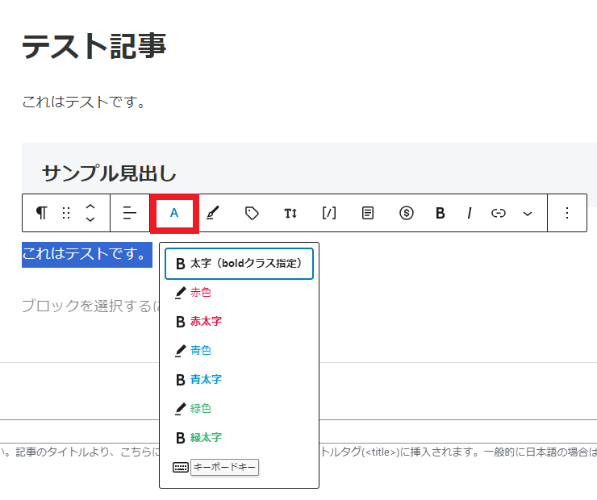Viewport: 597px width, 500px height.
Task: Open the letter A text style dropdown
Action: (174, 213)
